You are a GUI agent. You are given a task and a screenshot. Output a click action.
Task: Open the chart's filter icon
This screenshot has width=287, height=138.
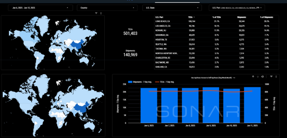pyautogui.click(x=272, y=77)
